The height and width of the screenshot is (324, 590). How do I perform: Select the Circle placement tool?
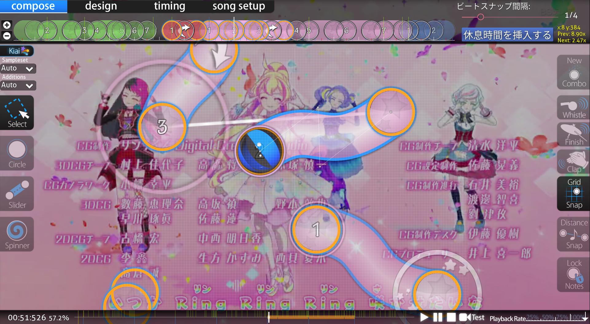point(17,153)
